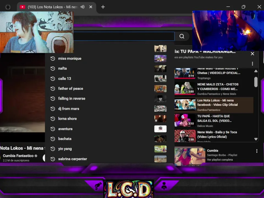
Task: Click the L.C.D logo on overlay
Action: tap(129, 189)
